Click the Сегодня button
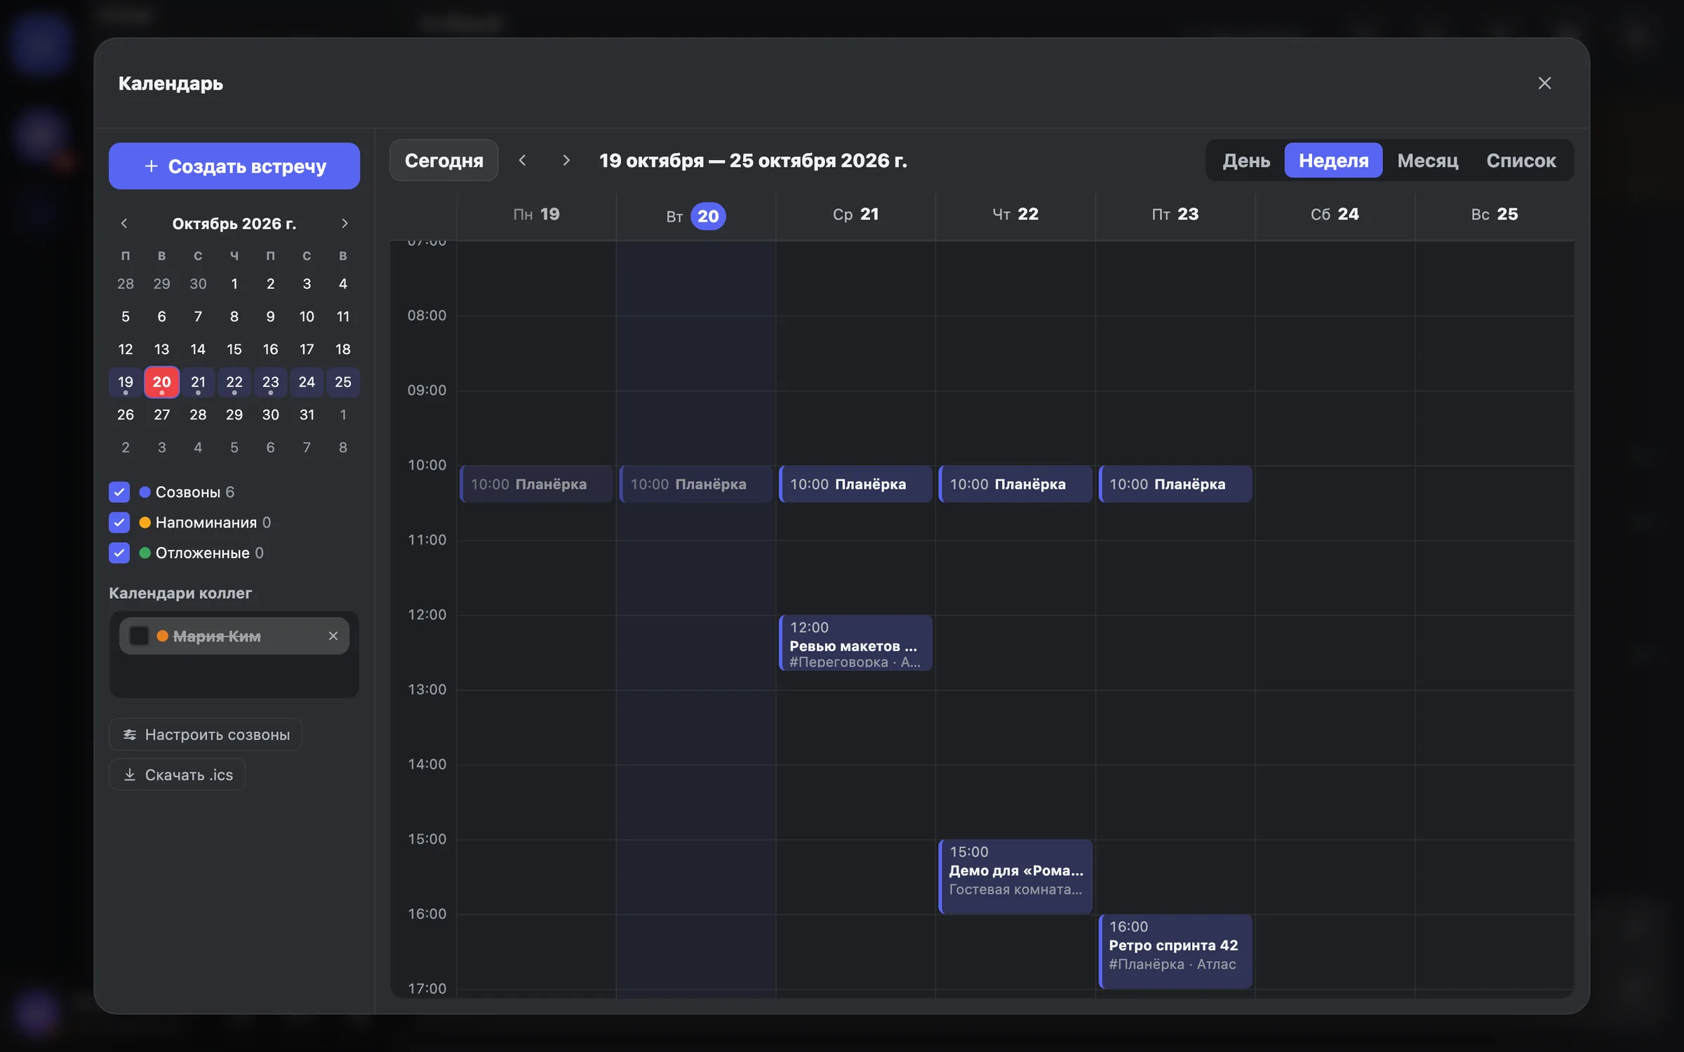1684x1052 pixels. coord(444,161)
